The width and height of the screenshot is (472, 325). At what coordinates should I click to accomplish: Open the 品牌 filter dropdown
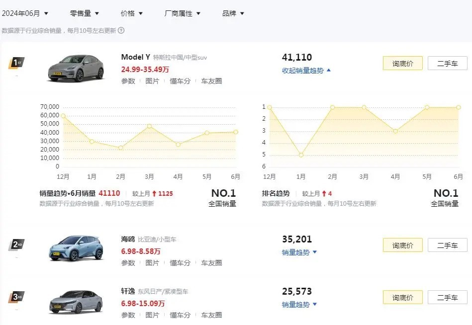(233, 13)
